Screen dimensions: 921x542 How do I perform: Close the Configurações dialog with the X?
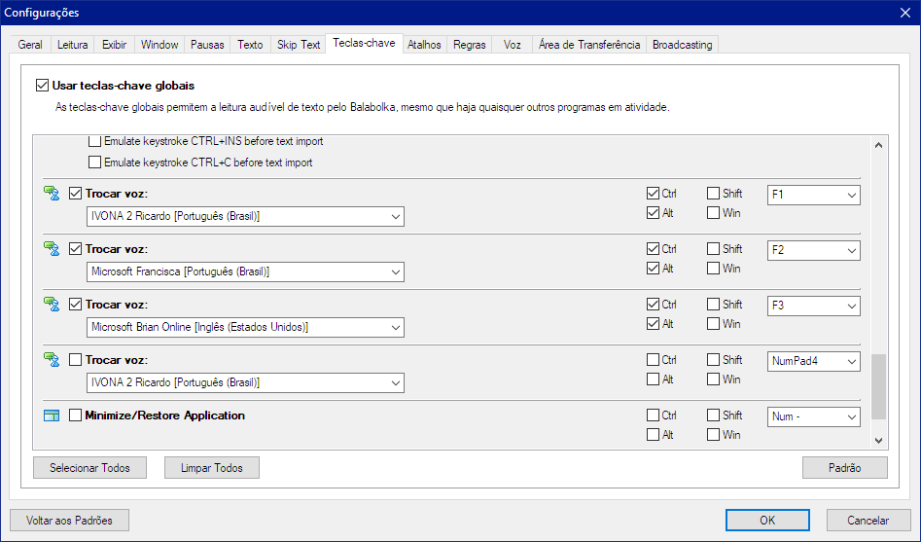click(x=903, y=13)
